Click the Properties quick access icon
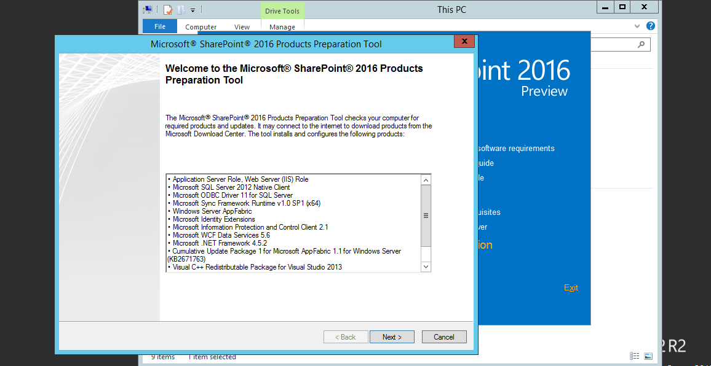 point(168,9)
